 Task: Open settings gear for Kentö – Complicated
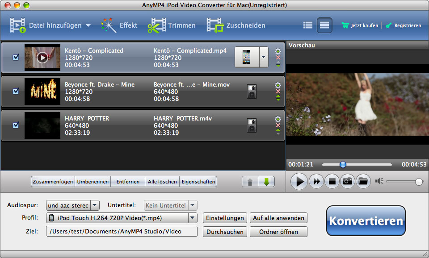point(278,51)
